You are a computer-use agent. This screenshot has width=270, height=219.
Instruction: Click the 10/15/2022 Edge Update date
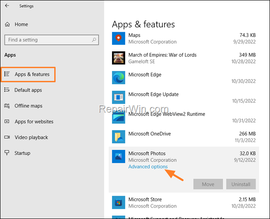click(x=244, y=101)
